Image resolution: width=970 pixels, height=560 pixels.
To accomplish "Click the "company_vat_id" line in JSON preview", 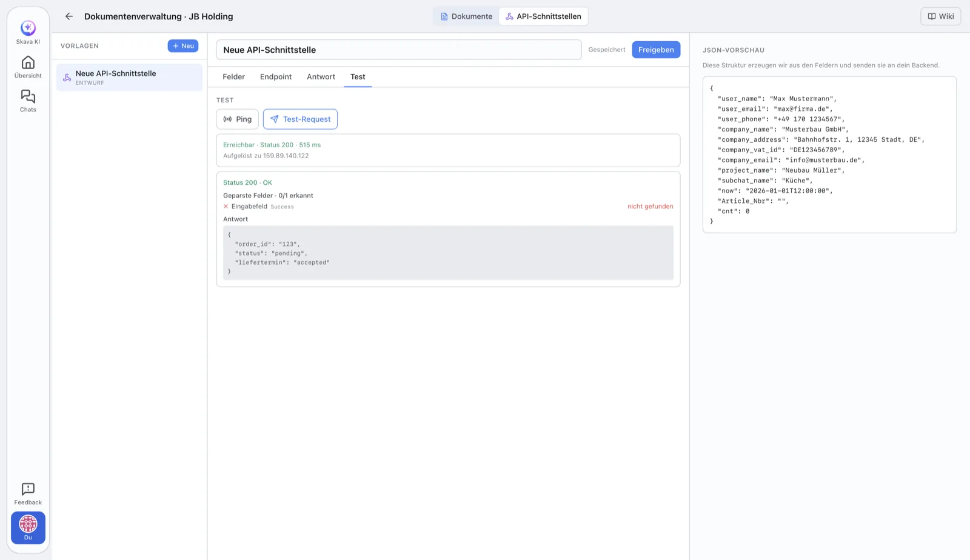I will [781, 150].
